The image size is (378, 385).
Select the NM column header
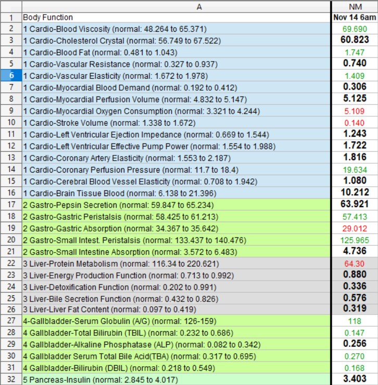tap(355, 6)
